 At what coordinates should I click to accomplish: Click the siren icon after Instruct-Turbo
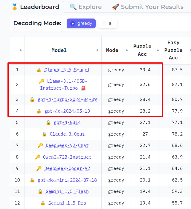tap(83, 88)
